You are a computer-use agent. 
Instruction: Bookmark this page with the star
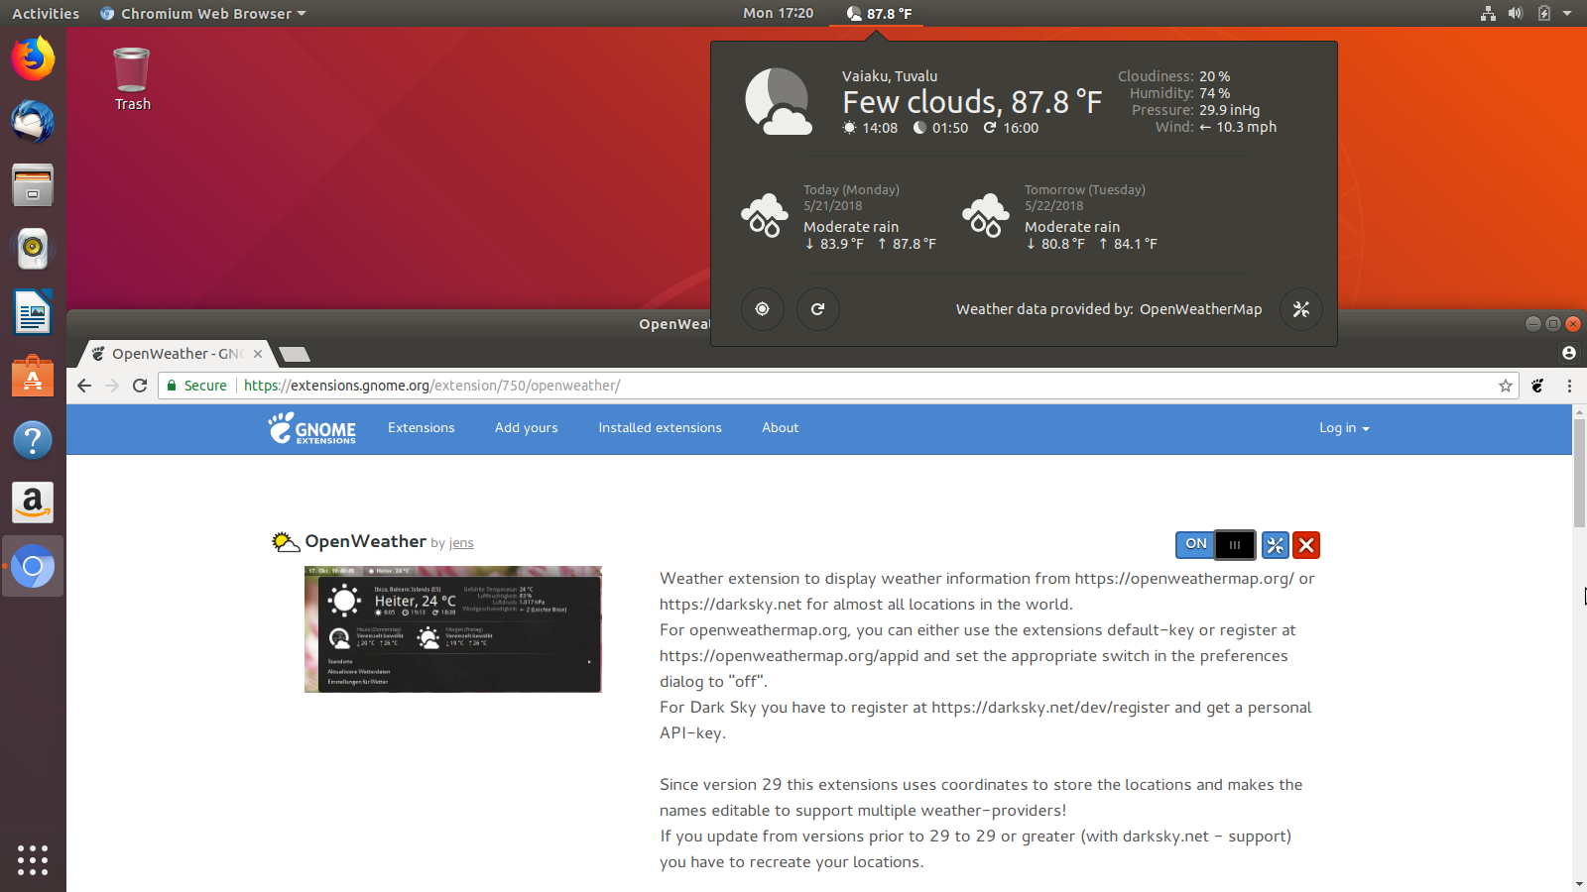tap(1506, 386)
